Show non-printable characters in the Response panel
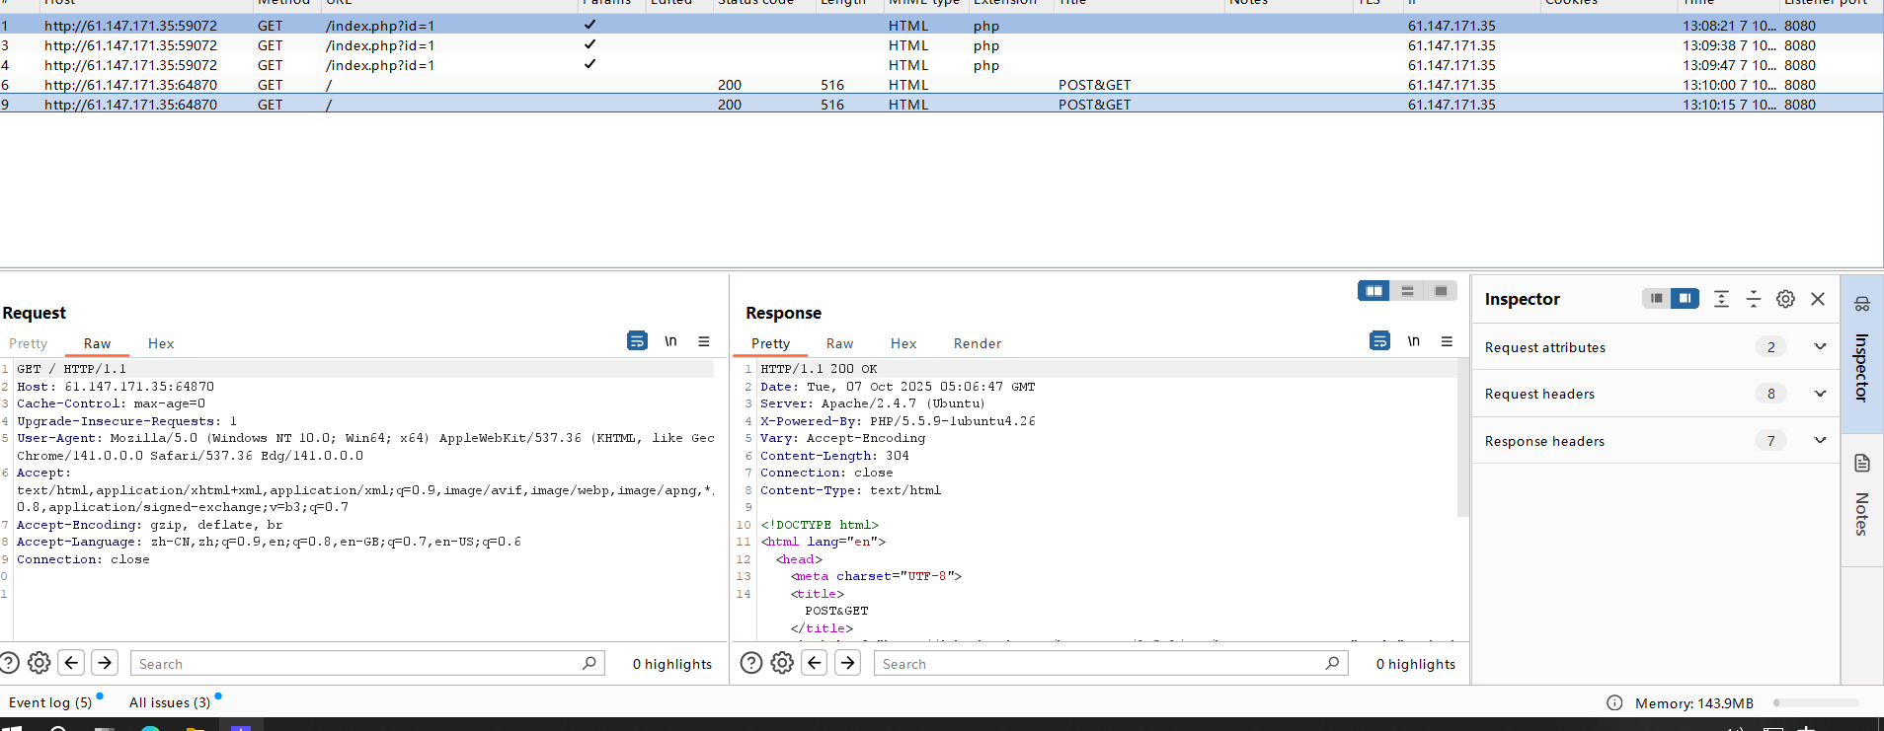Viewport: 1884px width, 731px height. [x=1413, y=341]
